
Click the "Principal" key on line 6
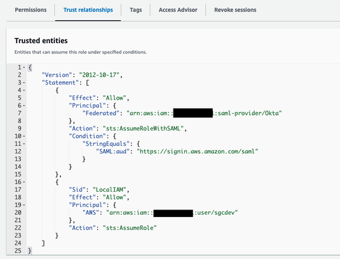pos(87,105)
